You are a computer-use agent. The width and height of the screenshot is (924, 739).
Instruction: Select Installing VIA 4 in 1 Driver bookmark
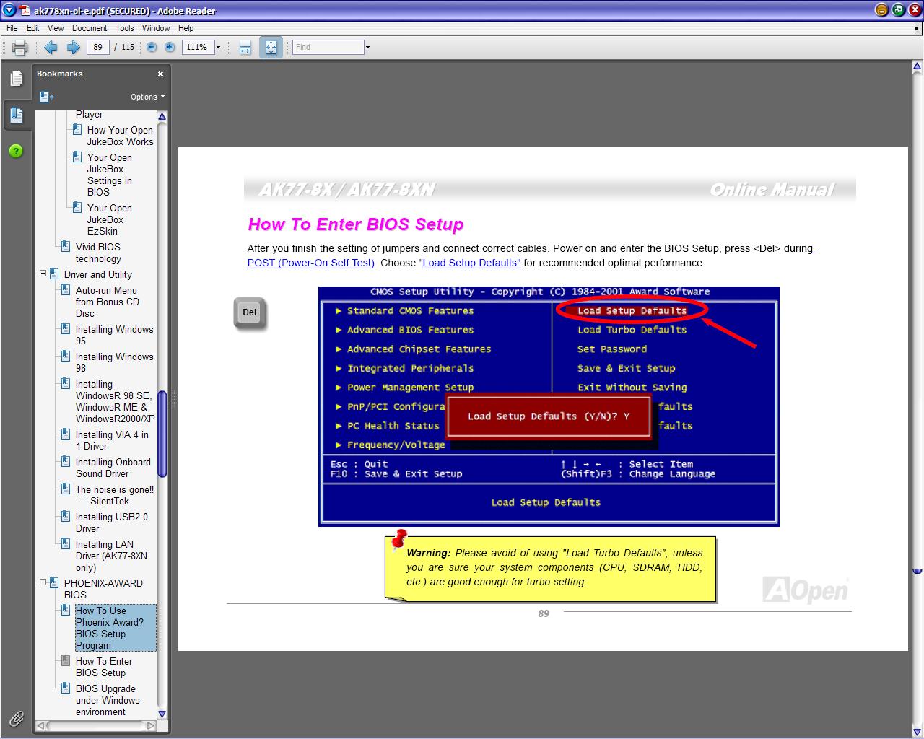tap(112, 440)
